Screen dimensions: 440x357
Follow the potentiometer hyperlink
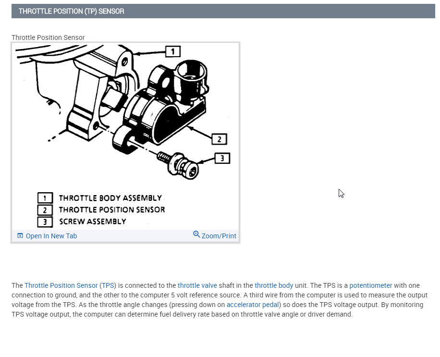pos(371,285)
